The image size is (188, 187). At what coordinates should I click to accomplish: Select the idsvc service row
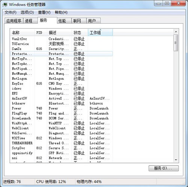pyautogui.click(x=61, y=88)
